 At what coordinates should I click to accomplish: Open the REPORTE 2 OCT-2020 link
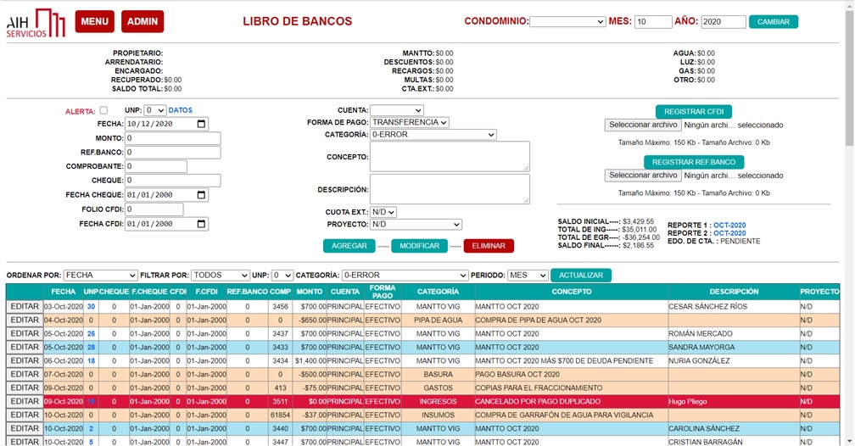pyautogui.click(x=729, y=233)
